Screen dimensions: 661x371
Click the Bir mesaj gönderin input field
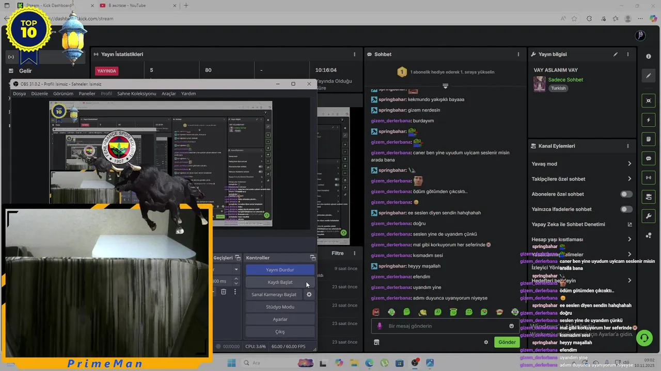click(445, 326)
